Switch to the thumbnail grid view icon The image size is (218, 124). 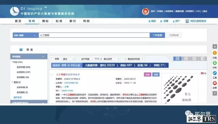click(194, 59)
